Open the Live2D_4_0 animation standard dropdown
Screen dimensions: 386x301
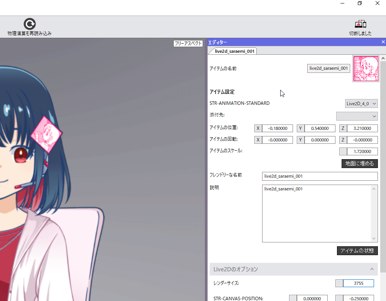[x=361, y=104]
